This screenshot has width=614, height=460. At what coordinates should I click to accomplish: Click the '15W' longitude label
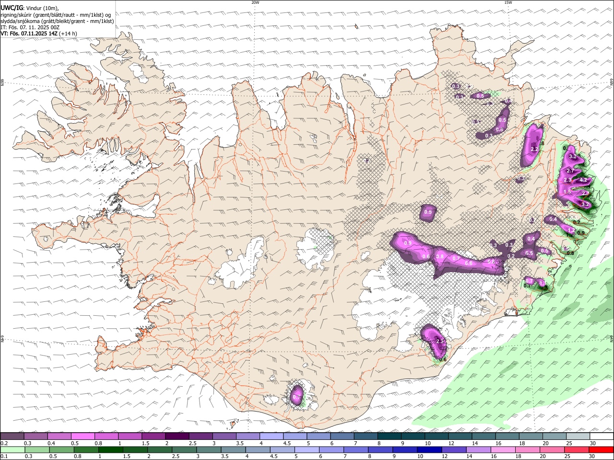[x=508, y=2]
